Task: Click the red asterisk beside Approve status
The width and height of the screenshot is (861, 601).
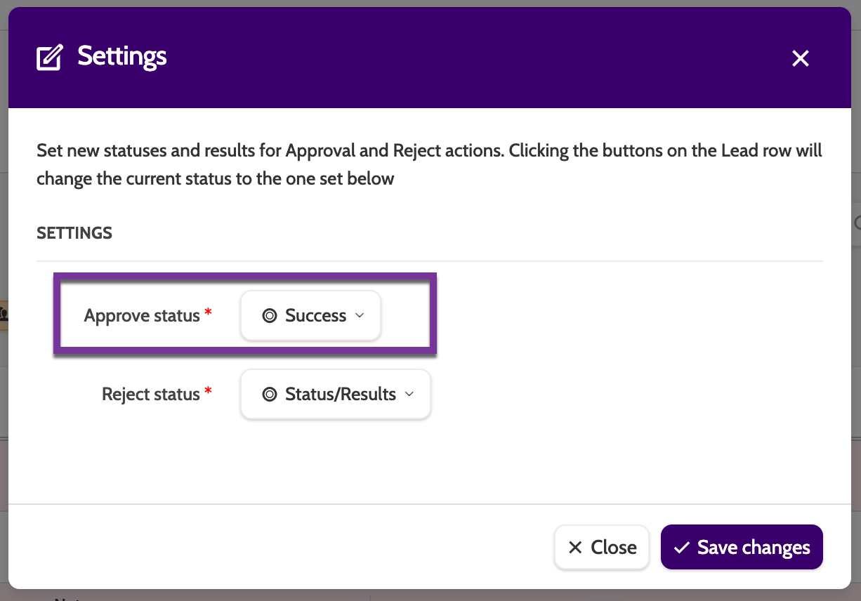Action: [x=208, y=314]
